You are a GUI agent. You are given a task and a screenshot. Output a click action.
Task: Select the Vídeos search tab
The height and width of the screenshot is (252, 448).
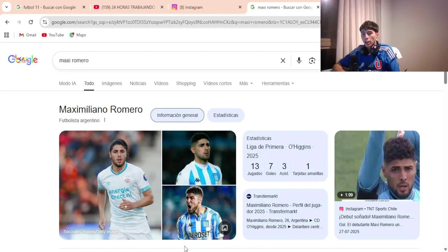click(161, 83)
